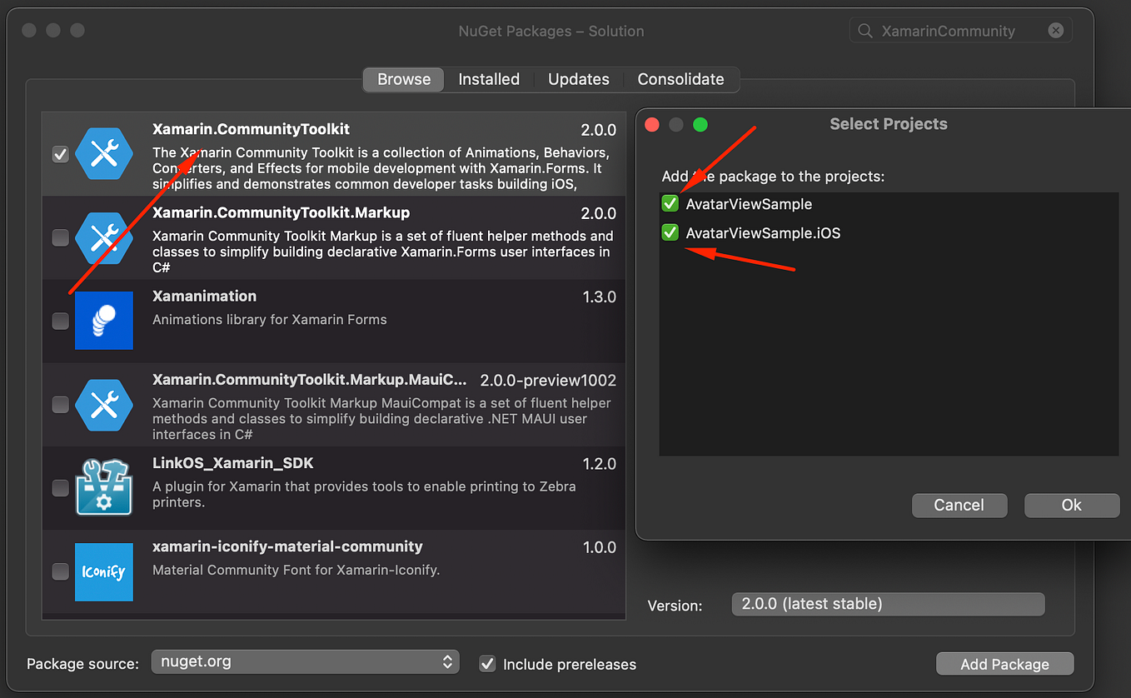This screenshot has width=1131, height=698.
Task: Switch to the Browse tab
Action: pos(404,79)
